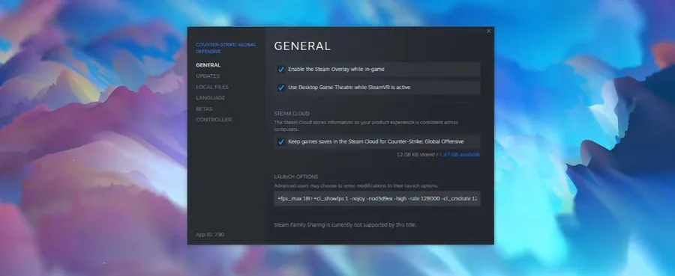Image resolution: width=675 pixels, height=276 pixels.
Task: Click the Counter-Strike: Global Offensive title
Action: coord(226,48)
